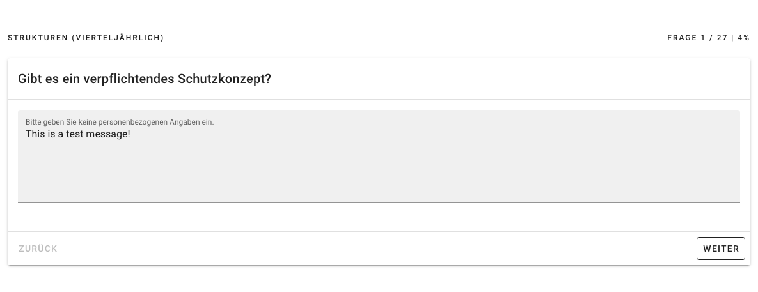Place cursor after "message!" in the text area
Viewport: 758px width, 292px height.
[x=131, y=134]
